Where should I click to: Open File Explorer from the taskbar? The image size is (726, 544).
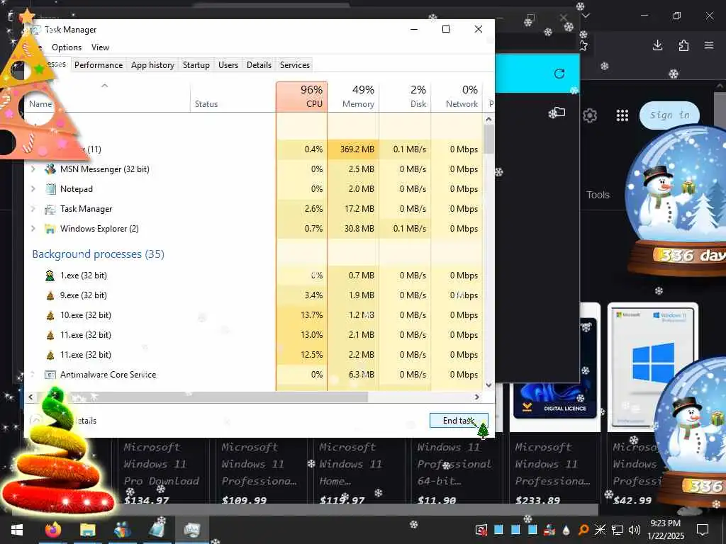[87, 530]
